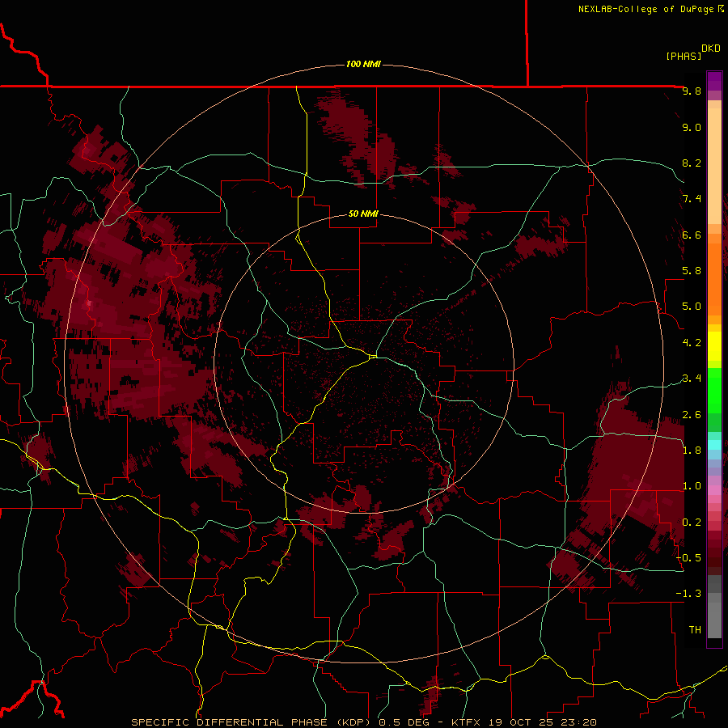The width and height of the screenshot is (728, 728).
Task: Click the 9.8 scale value
Action: point(692,91)
